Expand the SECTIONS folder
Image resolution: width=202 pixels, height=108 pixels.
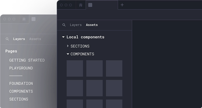coord(68,46)
